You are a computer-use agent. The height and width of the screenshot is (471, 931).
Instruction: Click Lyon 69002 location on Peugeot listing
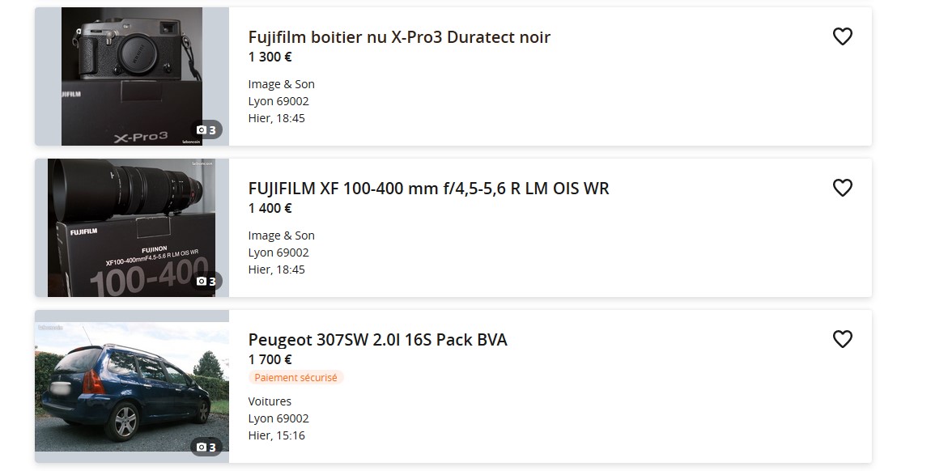click(x=278, y=418)
